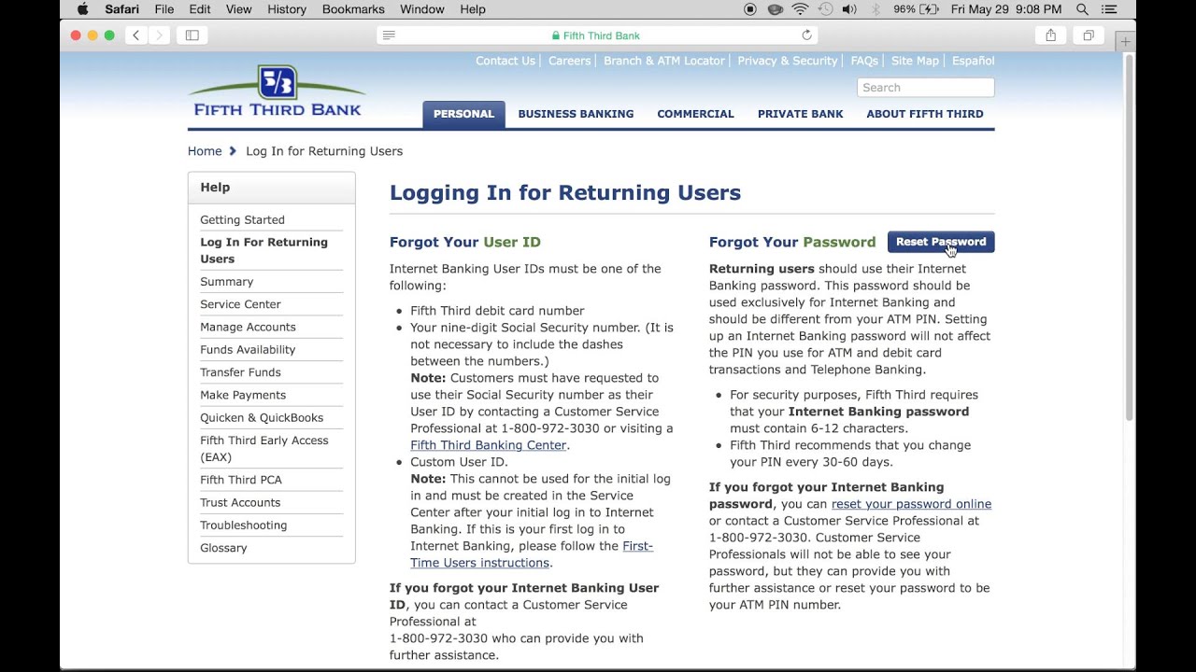The image size is (1196, 672).
Task: Open the Bookmarks menu
Action: click(353, 9)
